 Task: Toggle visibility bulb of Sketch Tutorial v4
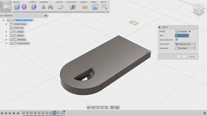tap(8, 20)
